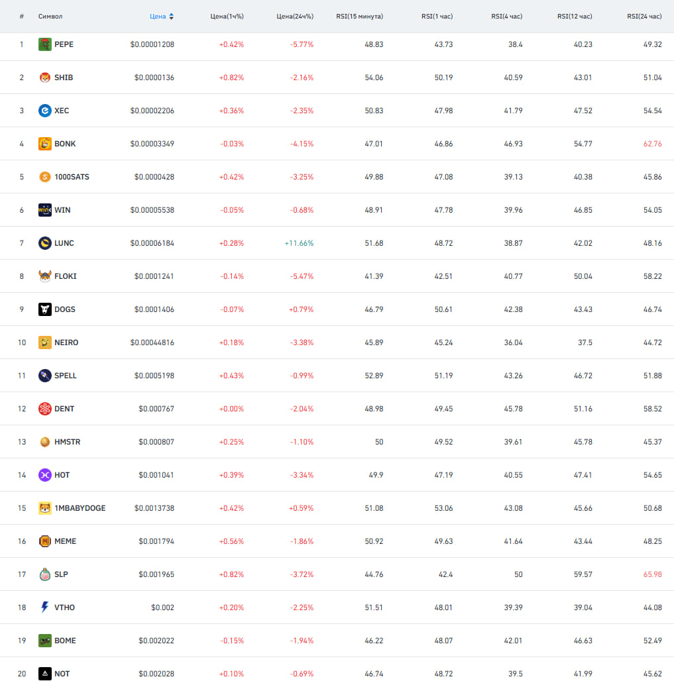The width and height of the screenshot is (674, 689).
Task: Open the SHIB symbol link
Action: pos(64,78)
